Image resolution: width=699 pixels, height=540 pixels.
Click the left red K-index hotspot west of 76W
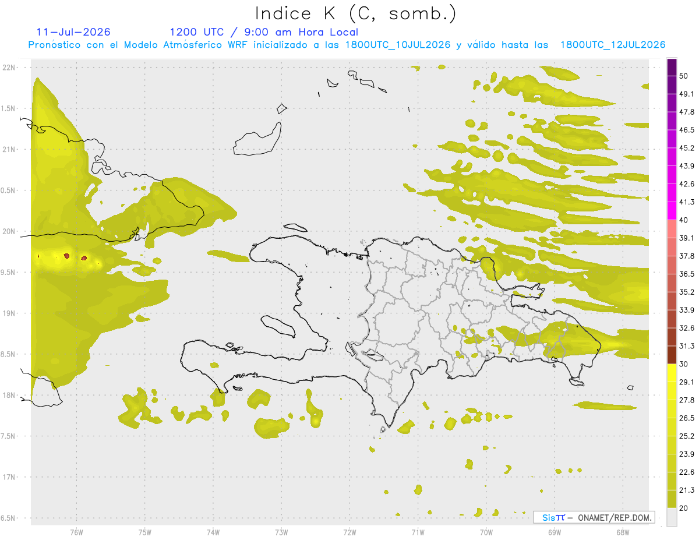(x=66, y=256)
